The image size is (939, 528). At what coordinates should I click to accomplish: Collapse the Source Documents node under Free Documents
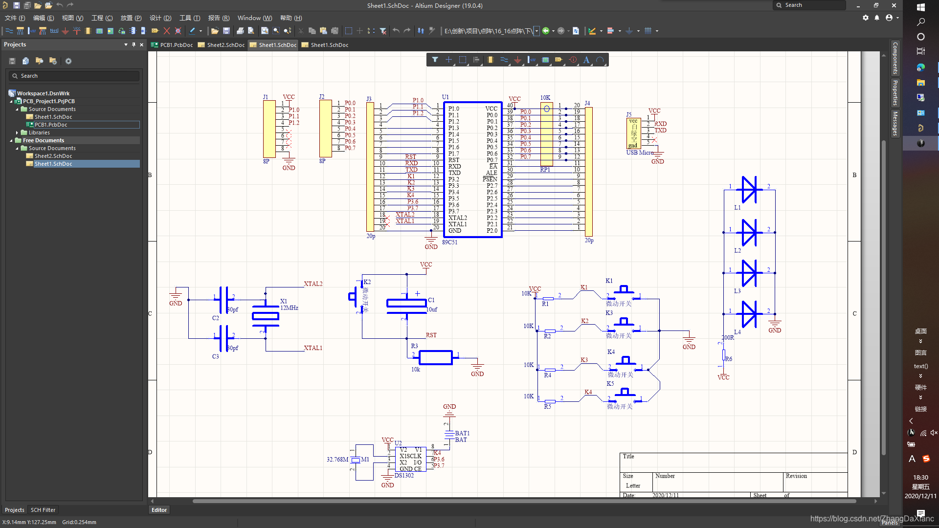tap(17, 149)
